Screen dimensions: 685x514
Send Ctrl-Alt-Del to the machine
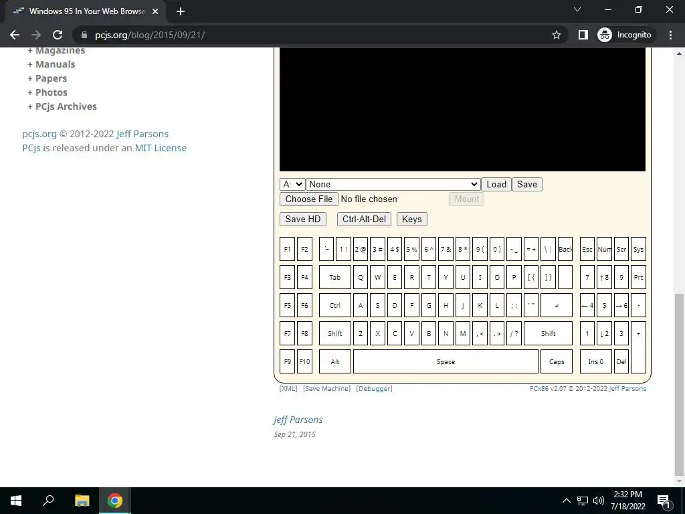[x=364, y=219]
